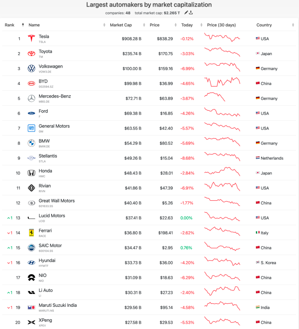Screen dimensions: 299x329
Task: Open the Lucid Motors company link
Action: pyautogui.click(x=52, y=216)
